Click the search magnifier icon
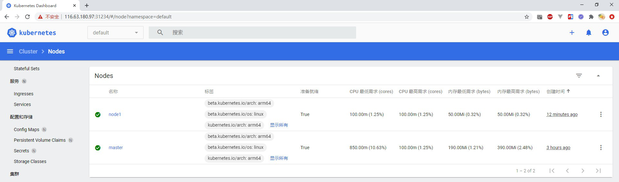This screenshot has width=619, height=182. (x=160, y=33)
